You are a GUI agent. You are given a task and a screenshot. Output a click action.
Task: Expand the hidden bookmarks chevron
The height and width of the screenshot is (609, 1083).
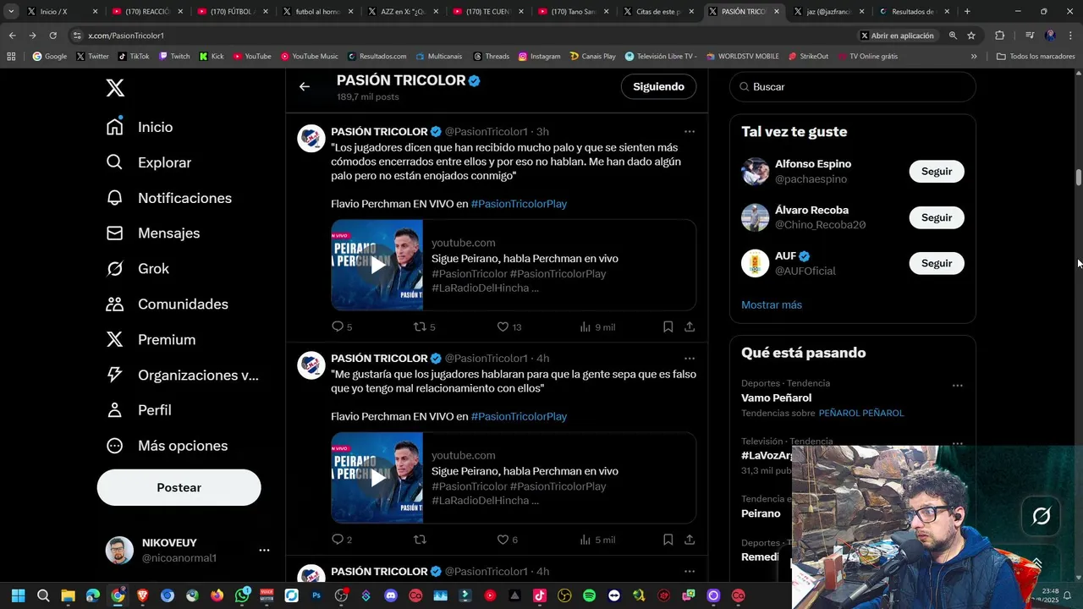(974, 56)
